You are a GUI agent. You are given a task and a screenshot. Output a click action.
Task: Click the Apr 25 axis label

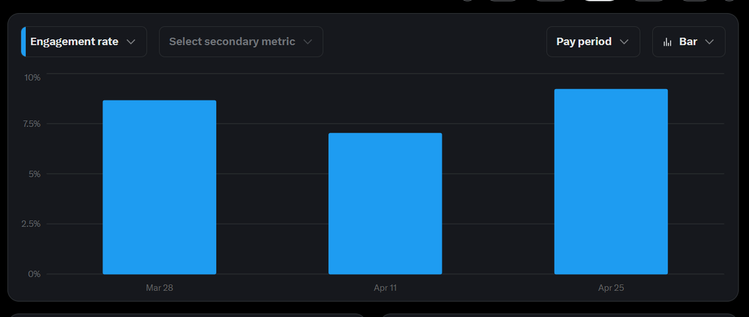click(x=611, y=288)
